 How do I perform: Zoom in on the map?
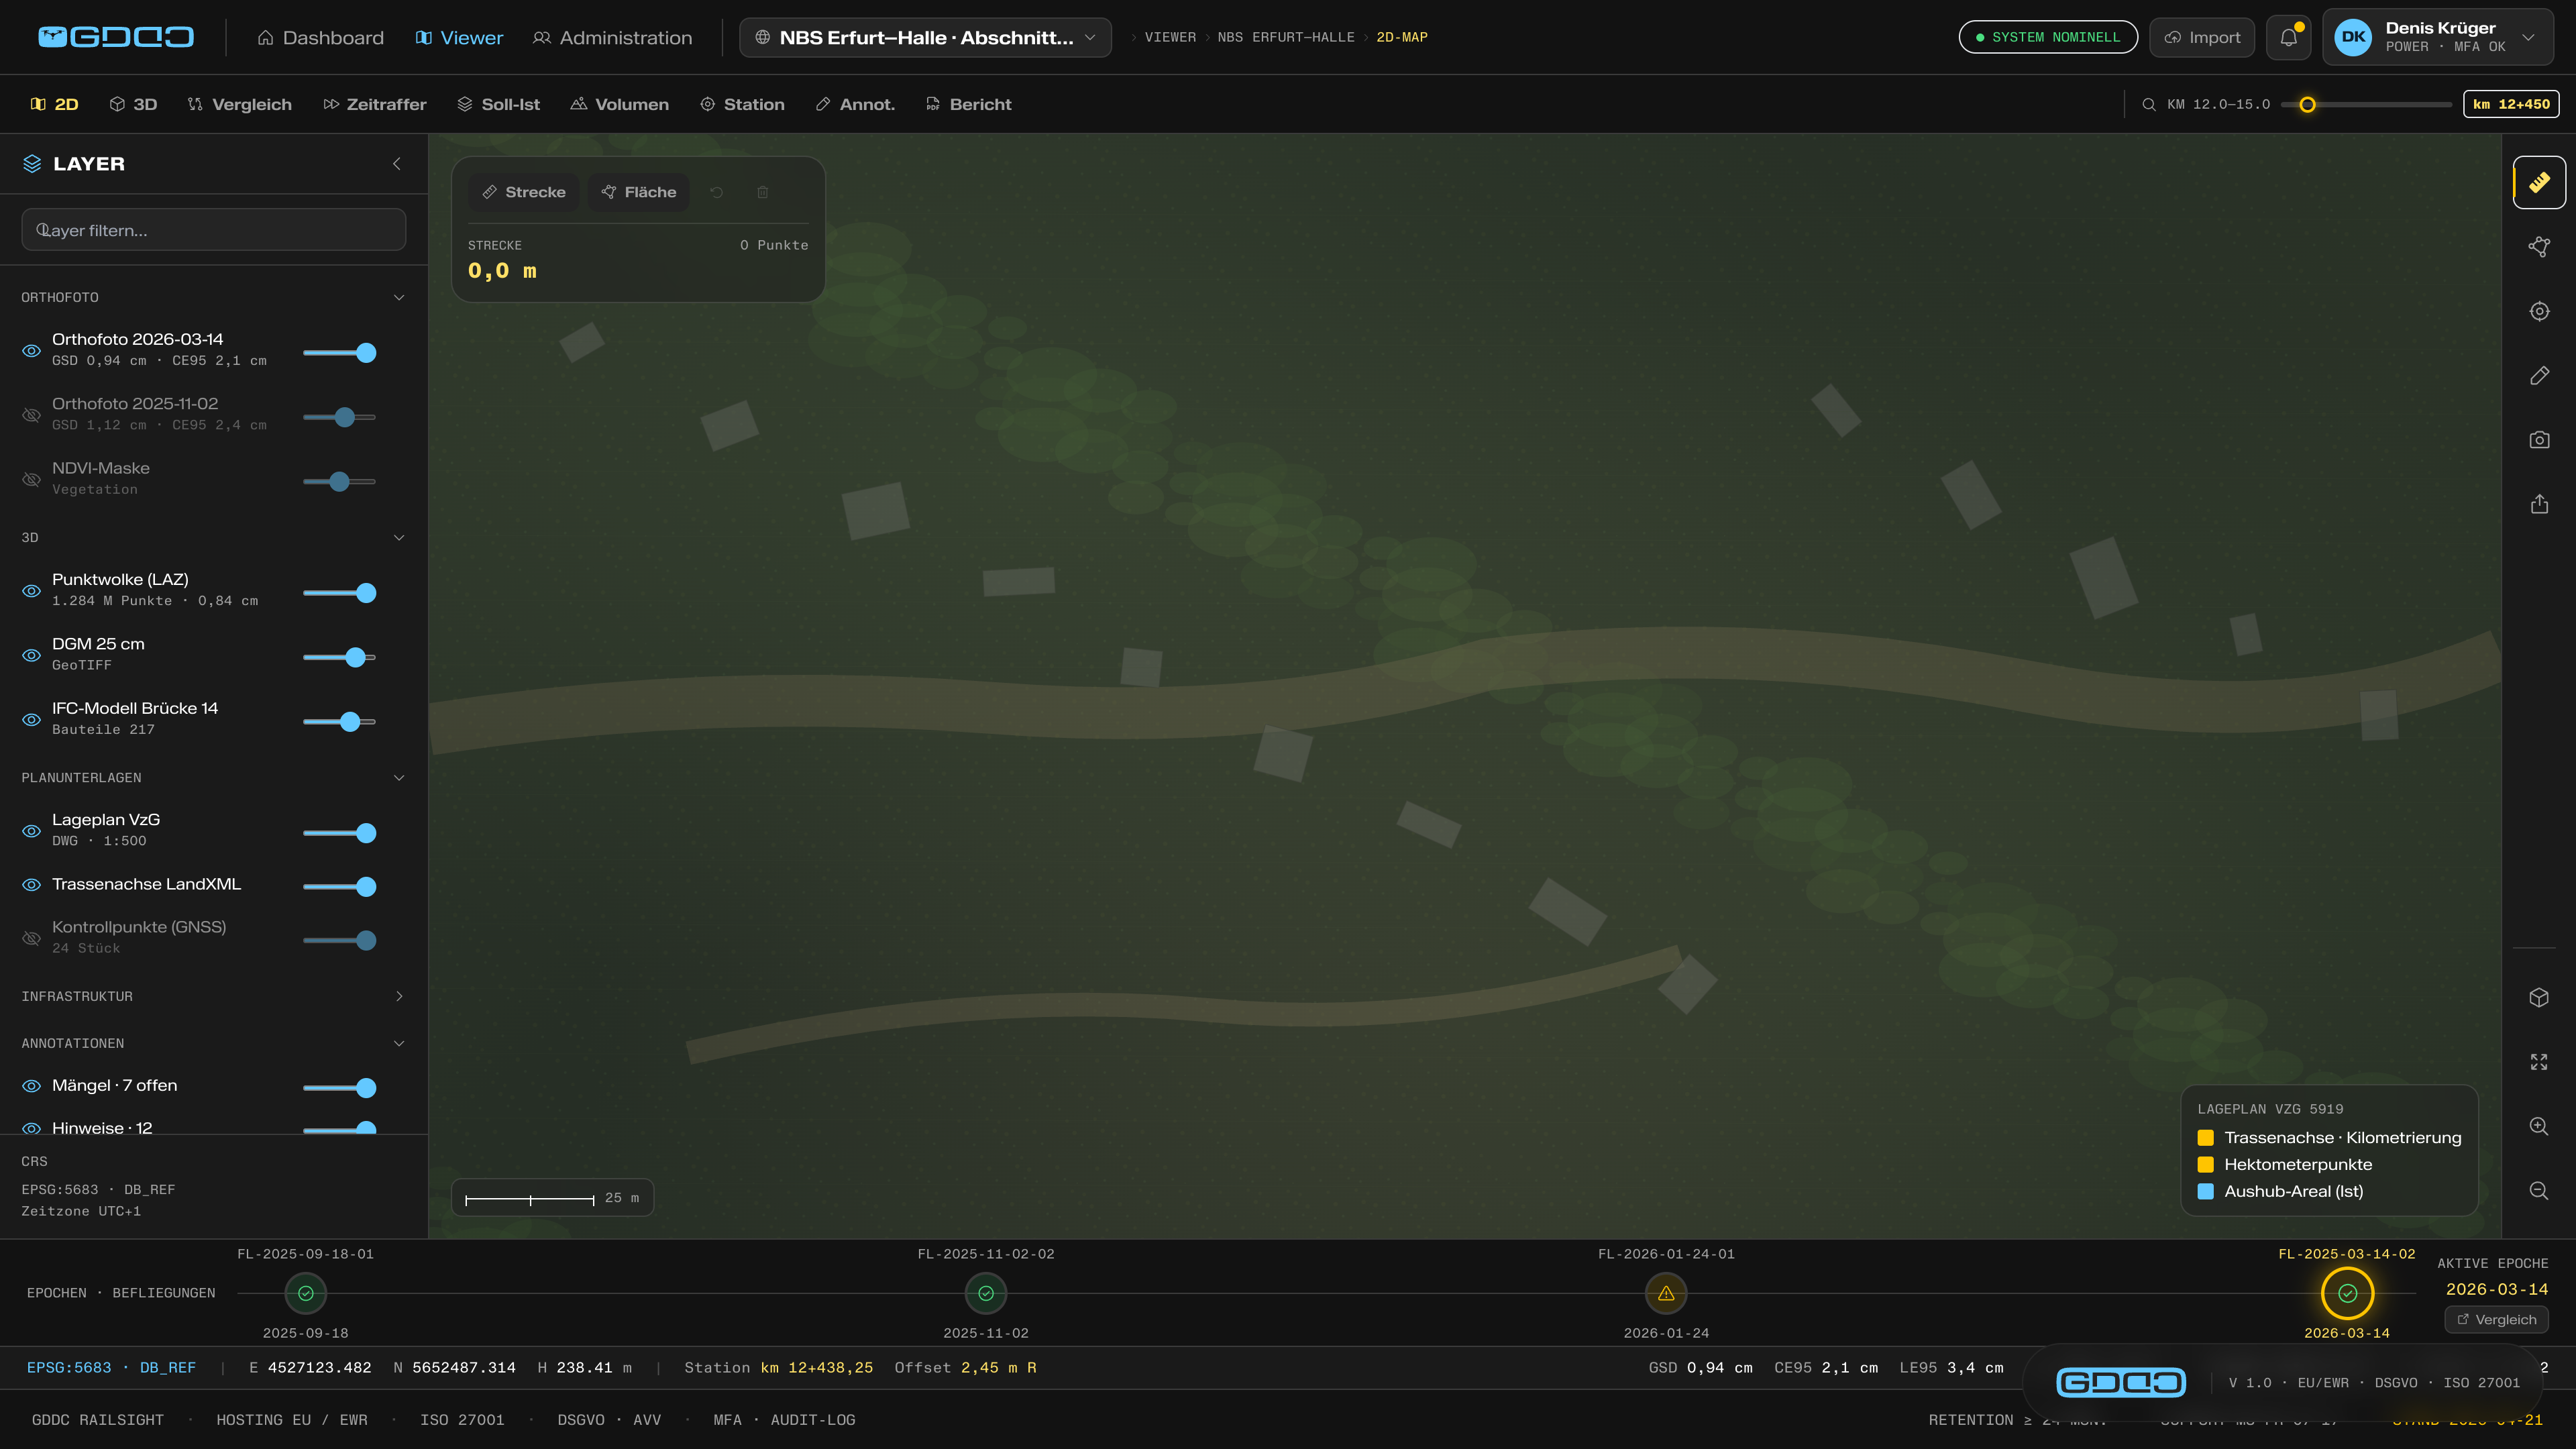(x=2539, y=1127)
